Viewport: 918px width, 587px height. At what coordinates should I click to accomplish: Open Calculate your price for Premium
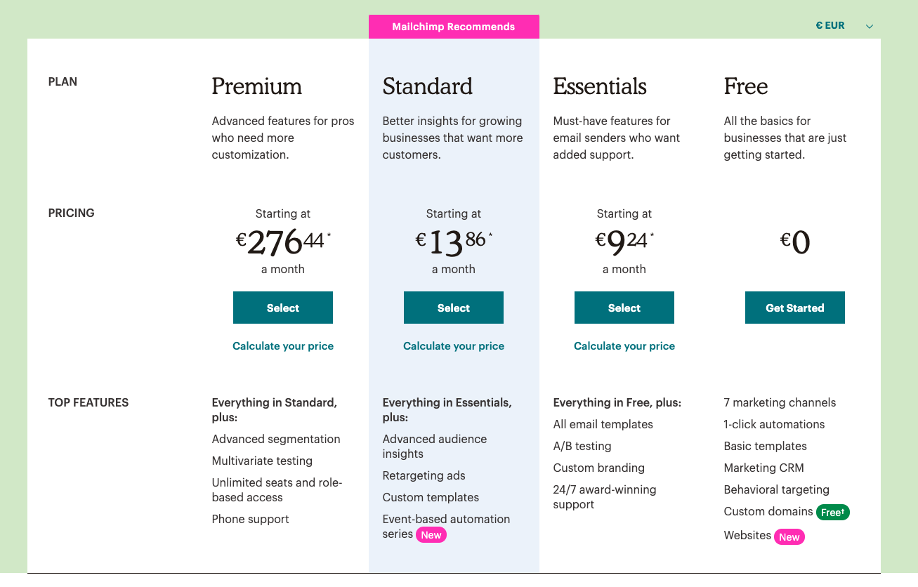tap(283, 346)
